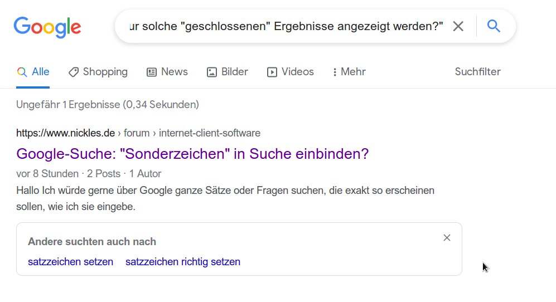Switch to the Shopping tab
556x302 pixels.
[98, 72]
